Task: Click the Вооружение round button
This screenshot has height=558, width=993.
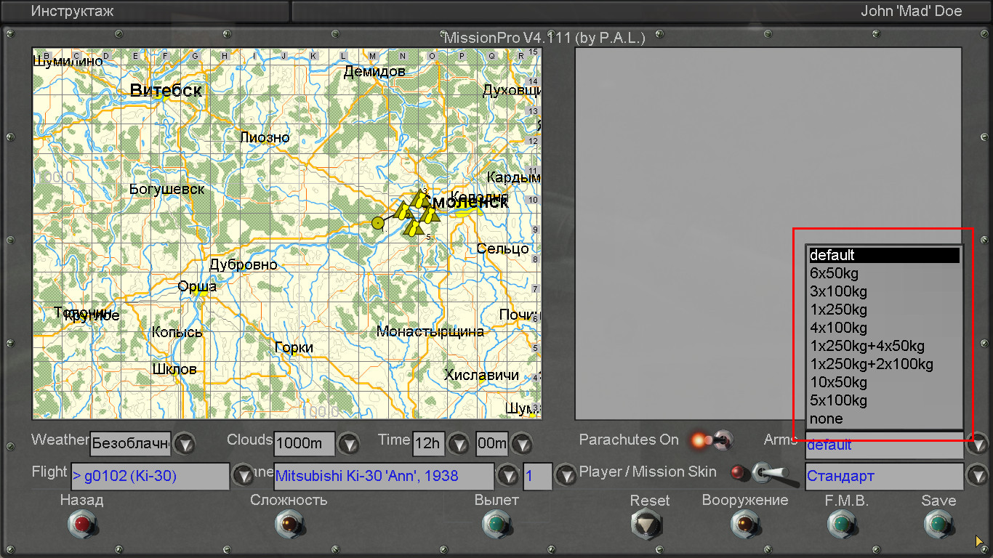Action: 745,524
